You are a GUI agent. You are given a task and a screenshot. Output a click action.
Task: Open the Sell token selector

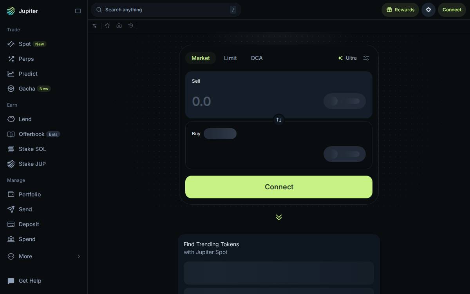(x=345, y=101)
